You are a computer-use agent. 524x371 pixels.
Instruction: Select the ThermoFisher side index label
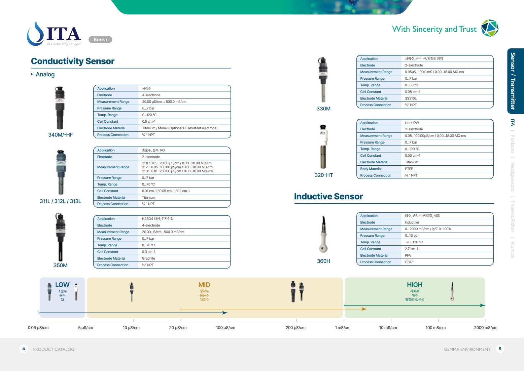tap(512, 216)
